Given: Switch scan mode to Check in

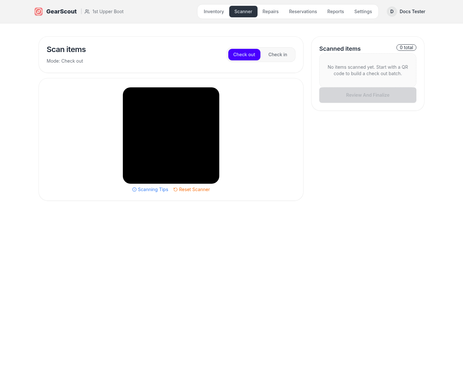Looking at the screenshot, I should 277,55.
